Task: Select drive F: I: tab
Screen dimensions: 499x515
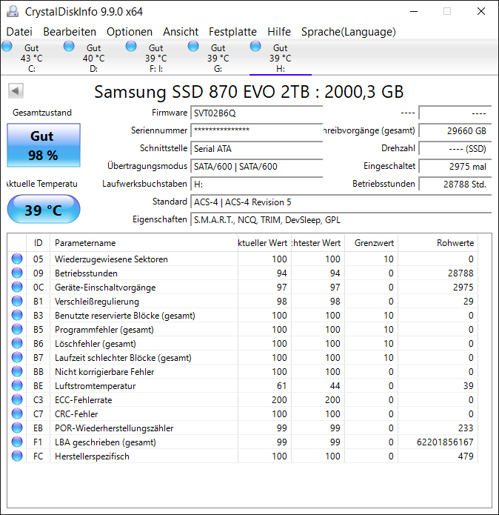Action: pyautogui.click(x=155, y=58)
